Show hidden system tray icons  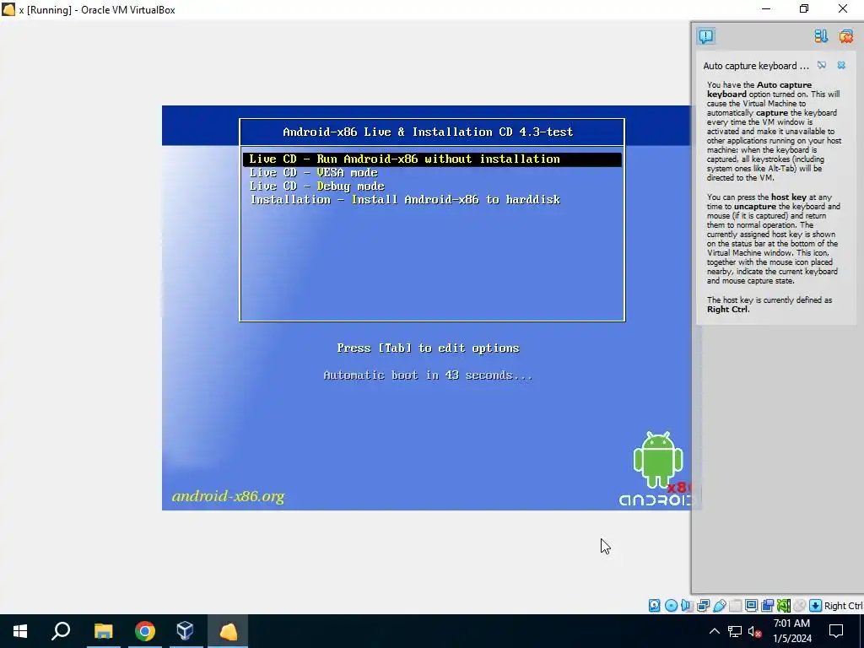(x=714, y=631)
